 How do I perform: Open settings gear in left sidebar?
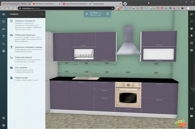pyautogui.click(x=4, y=118)
